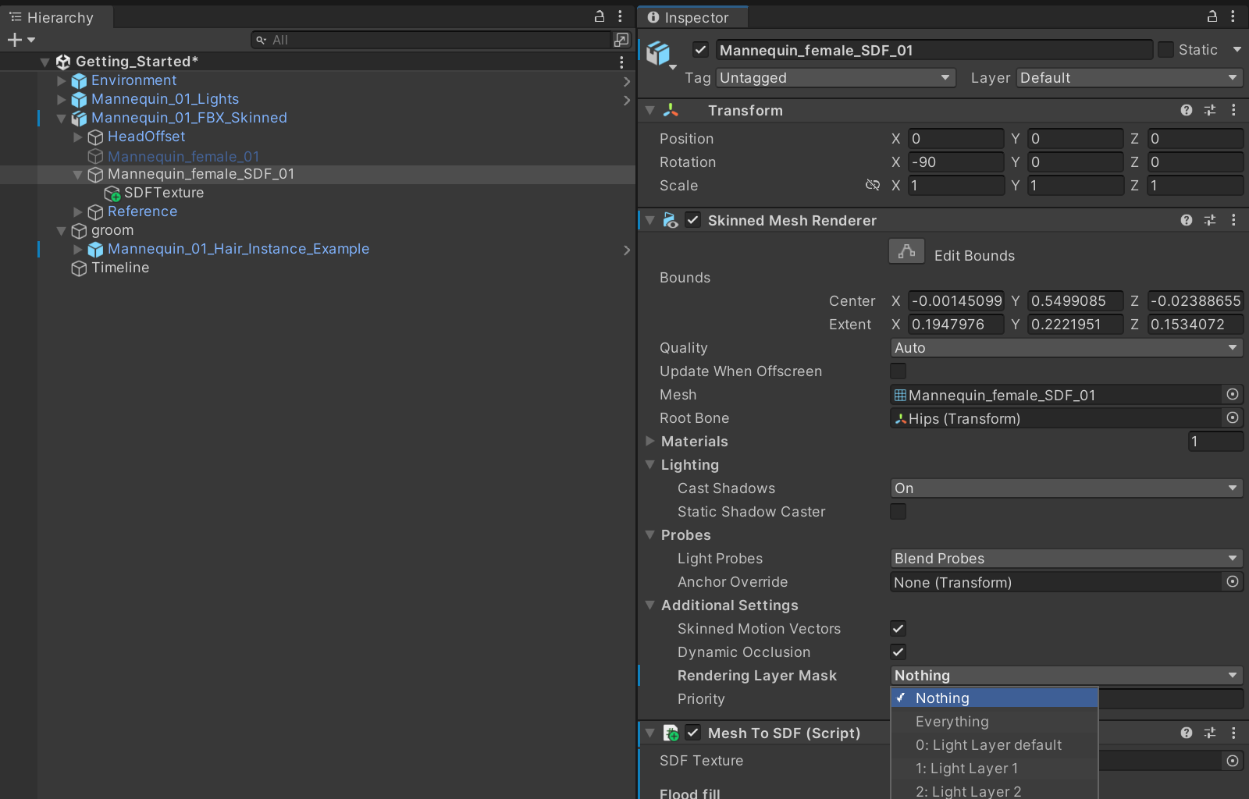
Task: Open Skinned Mesh Renderer help icon
Action: point(1186,221)
